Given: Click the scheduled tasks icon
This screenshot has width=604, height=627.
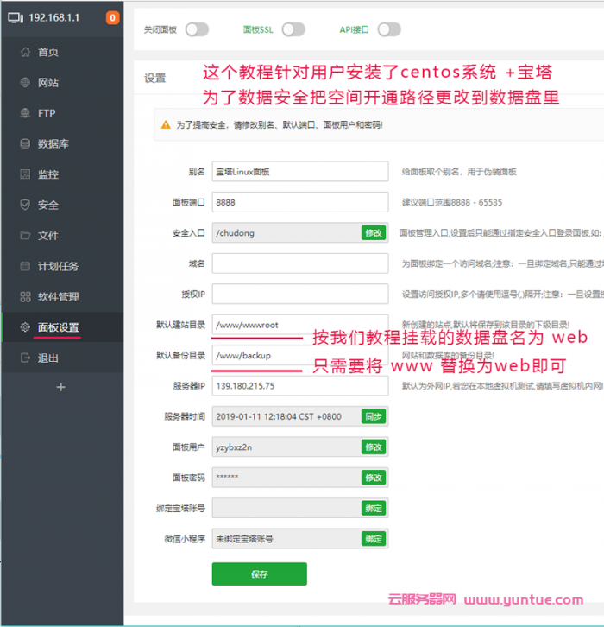Looking at the screenshot, I should 24,266.
